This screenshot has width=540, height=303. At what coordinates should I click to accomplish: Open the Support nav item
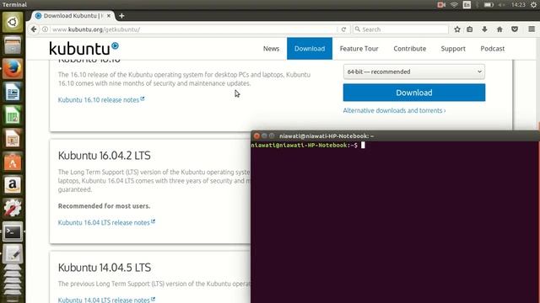453,49
